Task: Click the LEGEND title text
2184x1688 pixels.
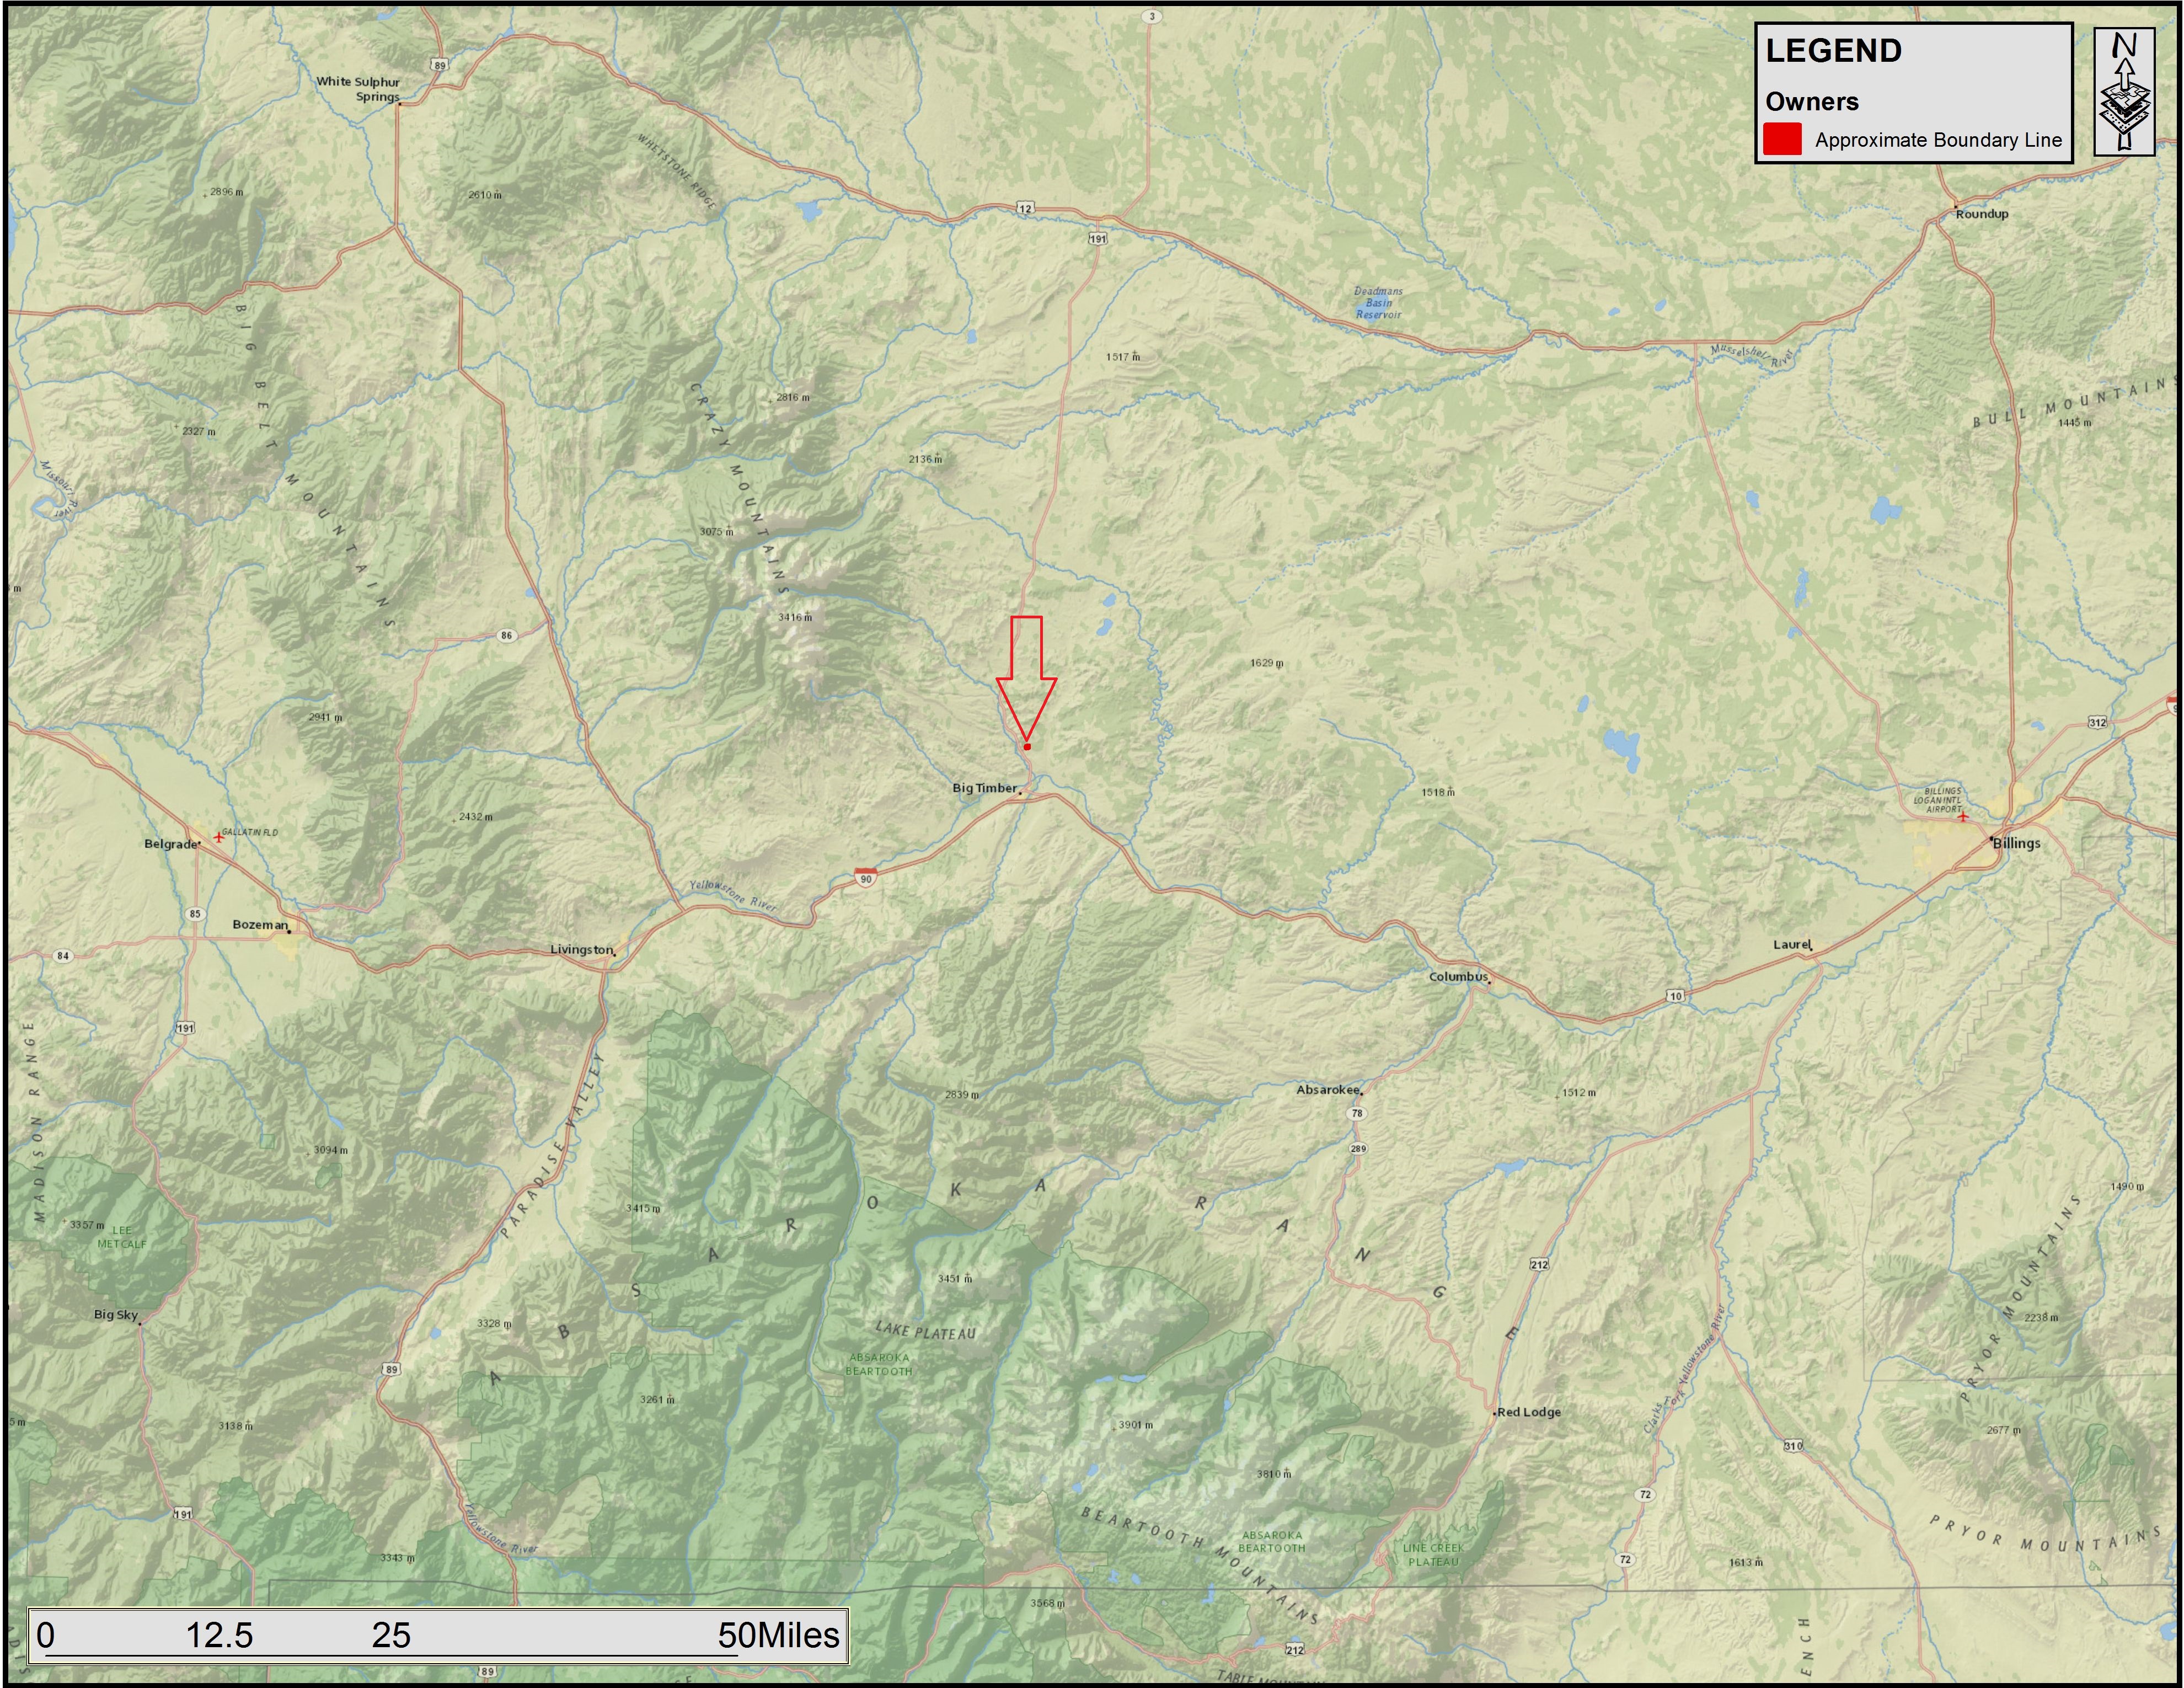Action: [1833, 51]
